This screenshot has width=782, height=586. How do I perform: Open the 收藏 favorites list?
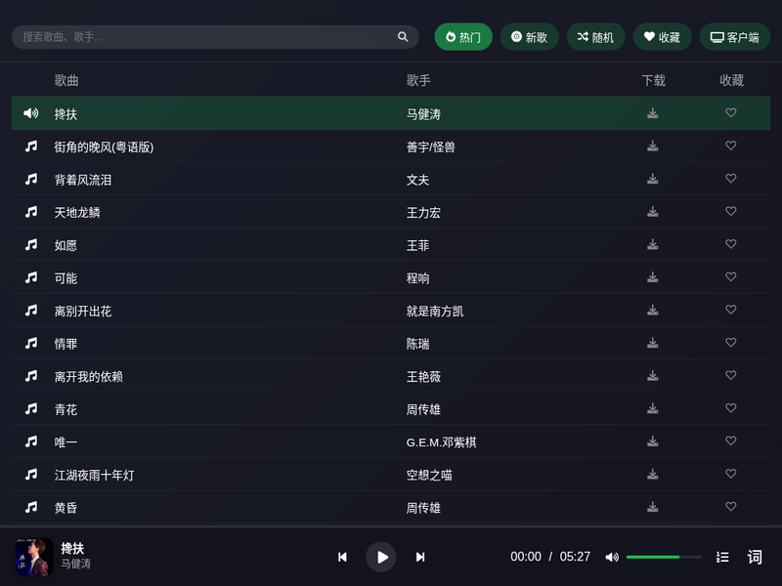point(662,37)
